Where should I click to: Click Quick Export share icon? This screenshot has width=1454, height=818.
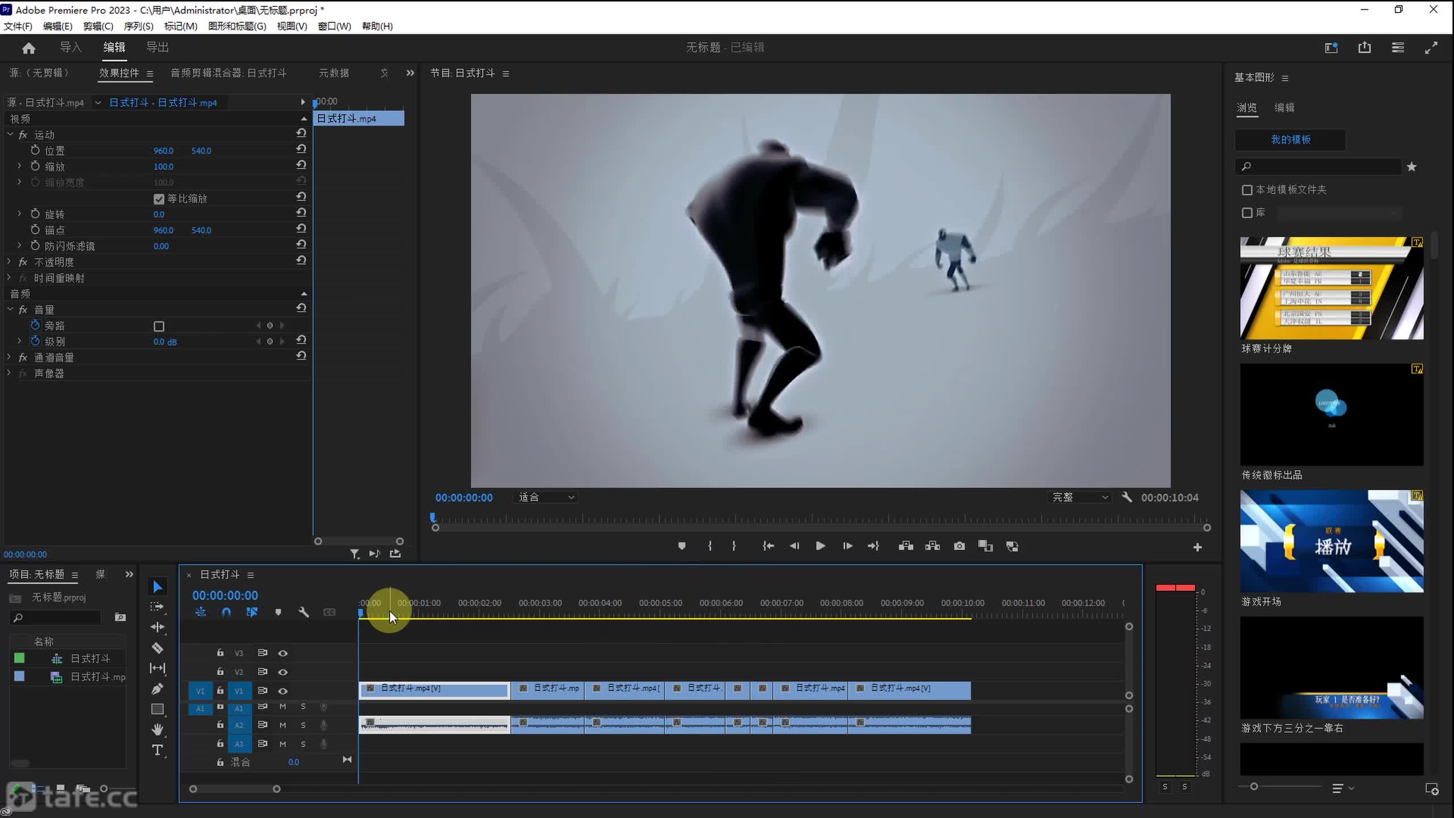pyautogui.click(x=1364, y=48)
